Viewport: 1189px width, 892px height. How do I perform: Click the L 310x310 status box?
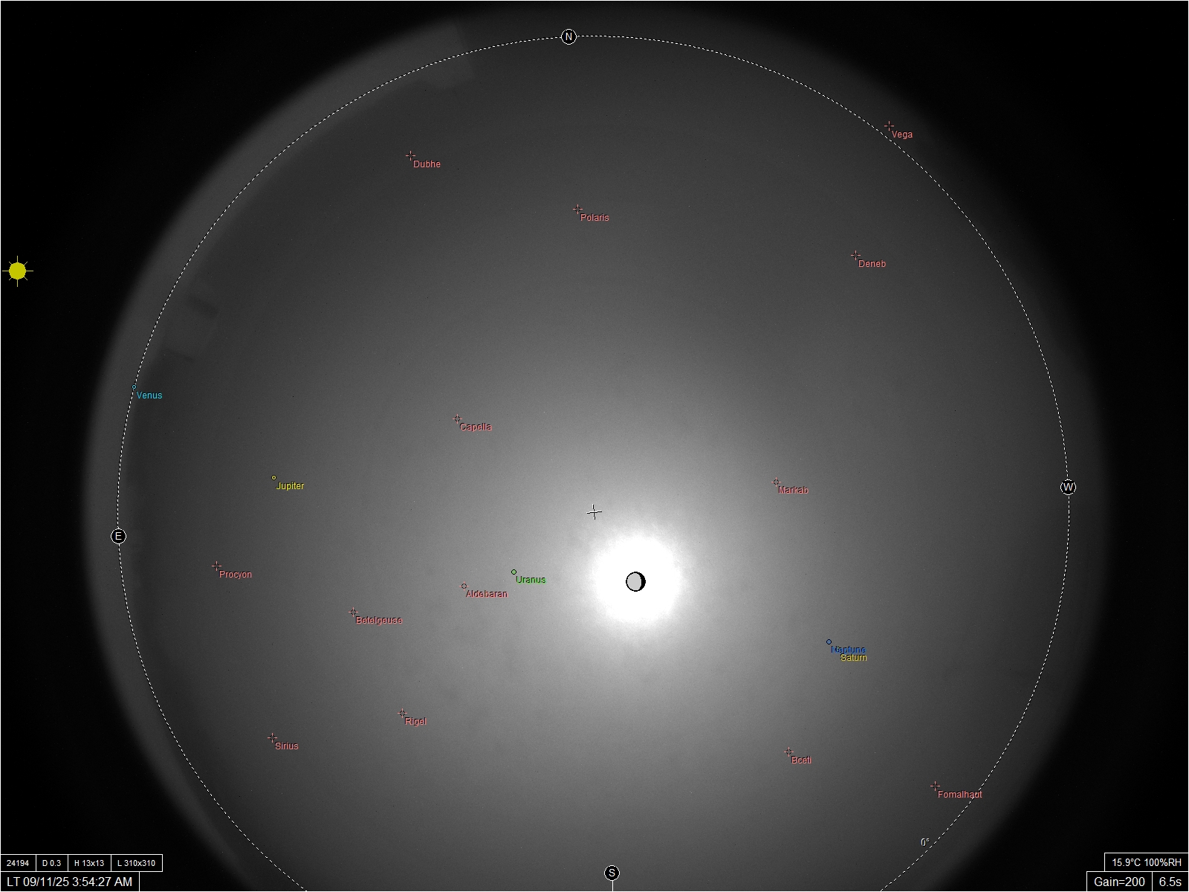(x=137, y=863)
